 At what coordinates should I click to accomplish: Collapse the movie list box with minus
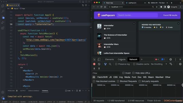pyautogui.click(x=134, y=23)
